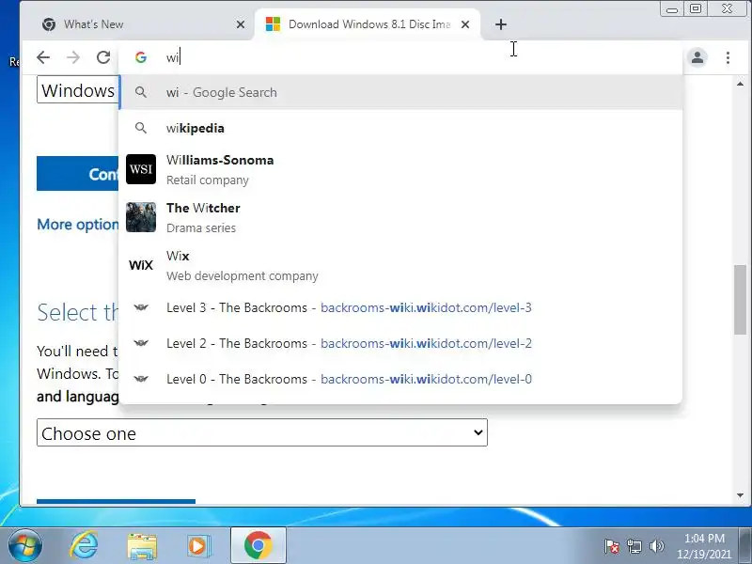
Task: Launch Internet Explorer from the taskbar
Action: [85, 546]
